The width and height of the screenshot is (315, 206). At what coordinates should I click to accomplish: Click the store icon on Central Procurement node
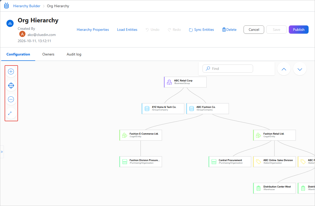pos(214,162)
